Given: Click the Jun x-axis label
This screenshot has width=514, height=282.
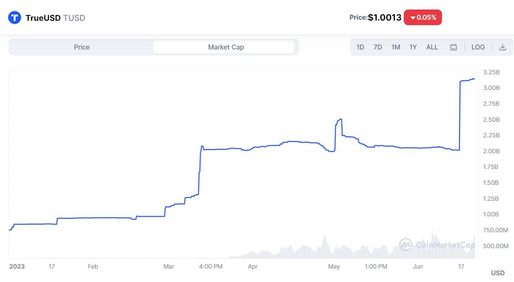Looking at the screenshot, I should [418, 267].
